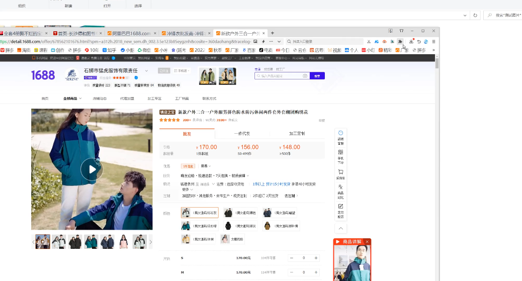Expand the 查看 discount dropdown

coord(206,166)
